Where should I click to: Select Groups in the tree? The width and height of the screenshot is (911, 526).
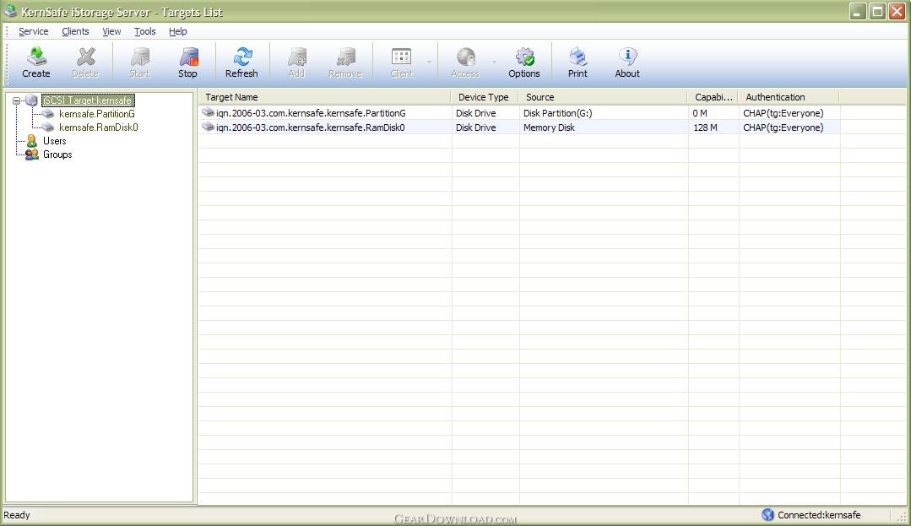(x=57, y=155)
